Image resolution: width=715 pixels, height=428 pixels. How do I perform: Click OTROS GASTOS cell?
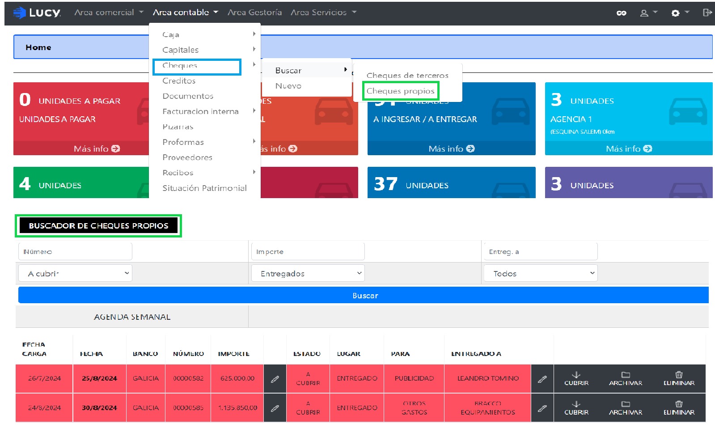(x=414, y=408)
